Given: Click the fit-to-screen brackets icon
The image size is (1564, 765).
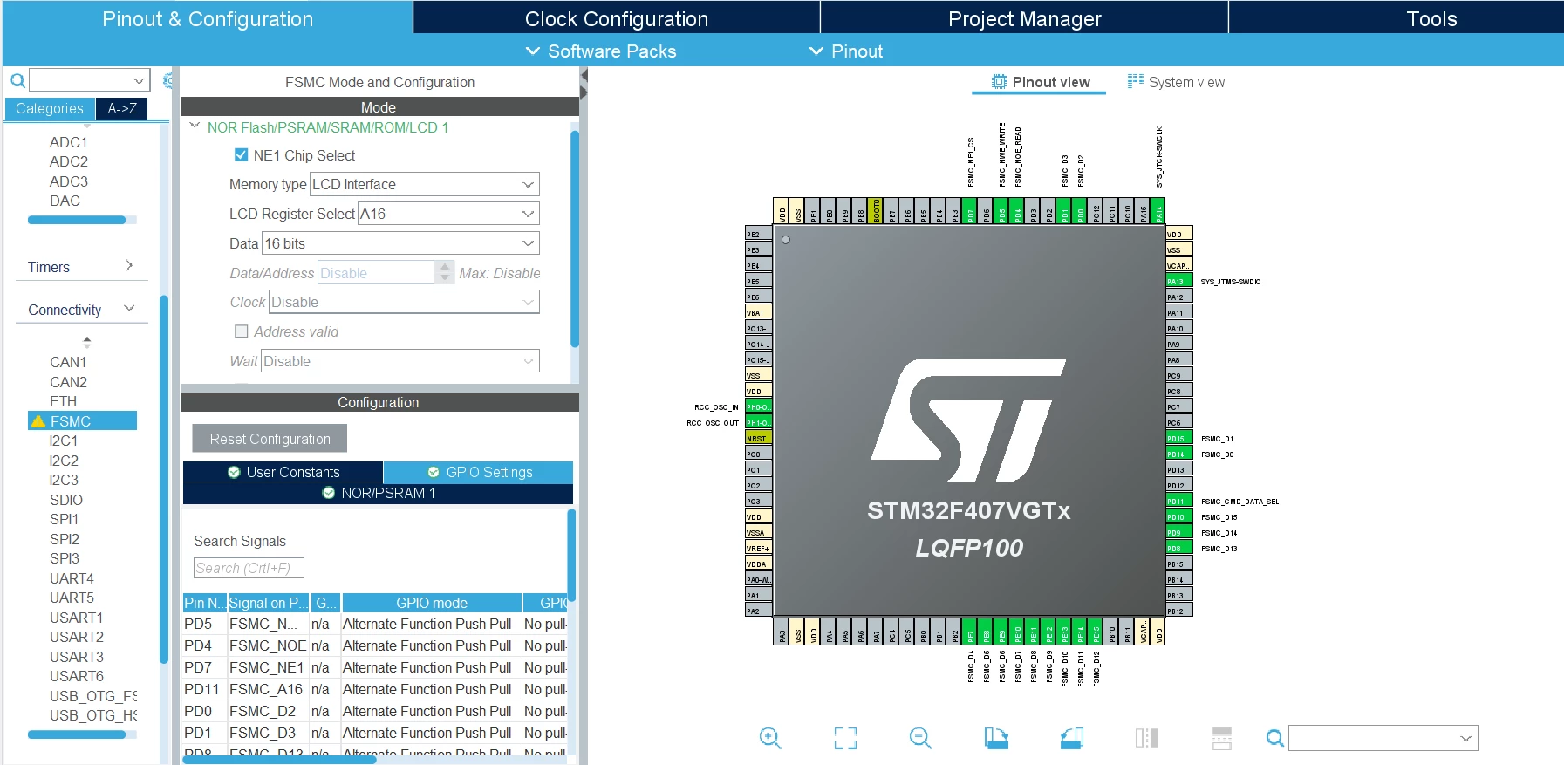Looking at the screenshot, I should tap(845, 738).
